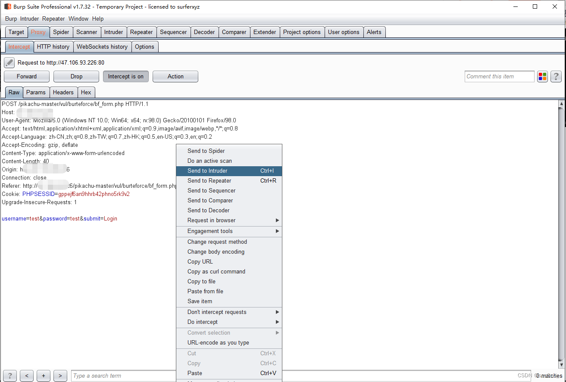Choose Paste from file

(229, 291)
